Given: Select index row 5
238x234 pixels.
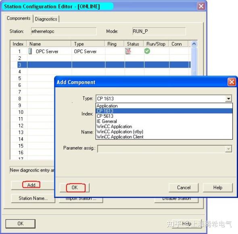Looking at the screenshot, I should [32, 78].
